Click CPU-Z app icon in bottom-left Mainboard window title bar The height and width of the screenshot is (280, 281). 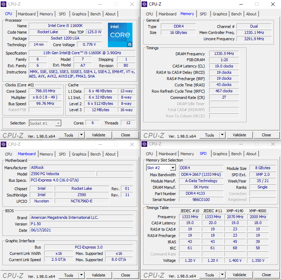[x=4, y=144]
